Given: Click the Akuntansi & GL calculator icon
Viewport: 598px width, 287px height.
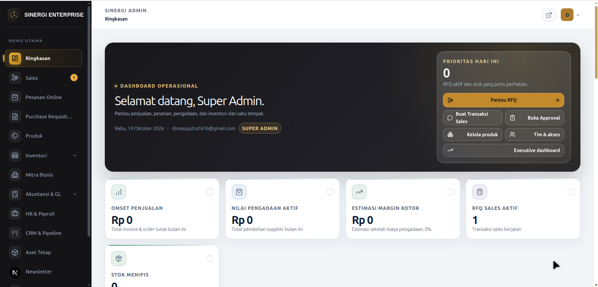Looking at the screenshot, I should click(15, 194).
